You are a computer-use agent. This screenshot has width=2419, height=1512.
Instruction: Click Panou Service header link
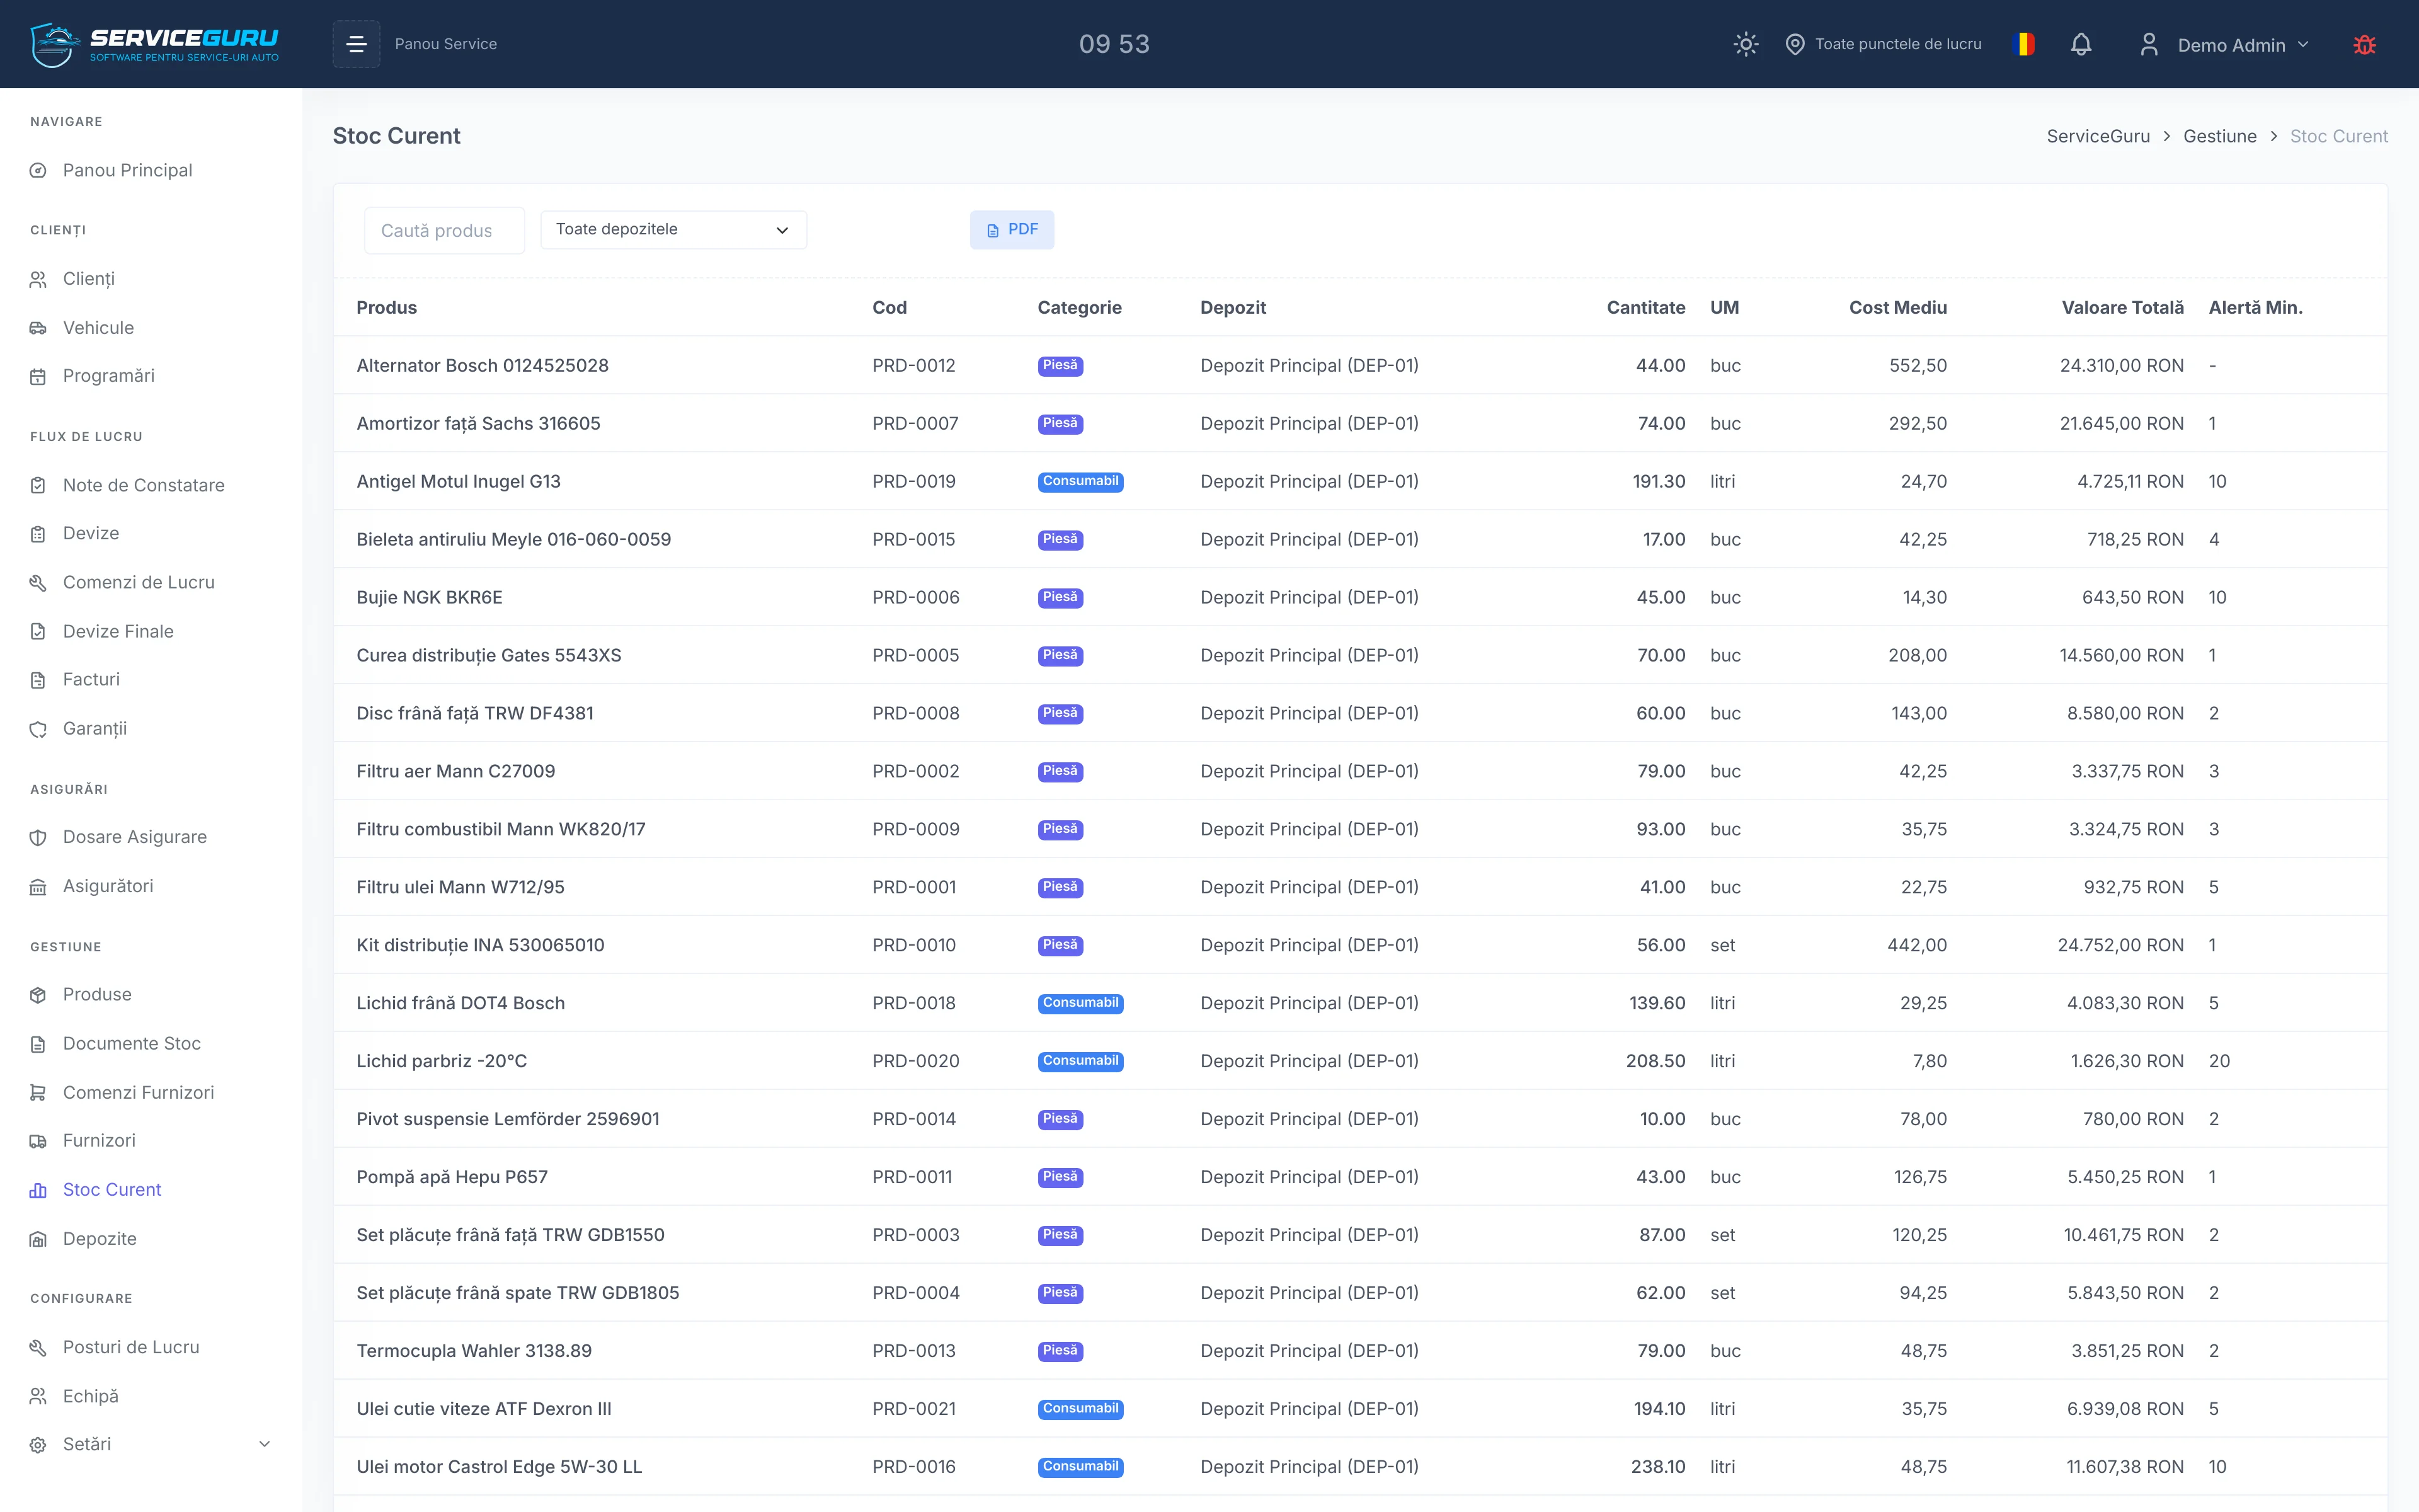click(446, 44)
